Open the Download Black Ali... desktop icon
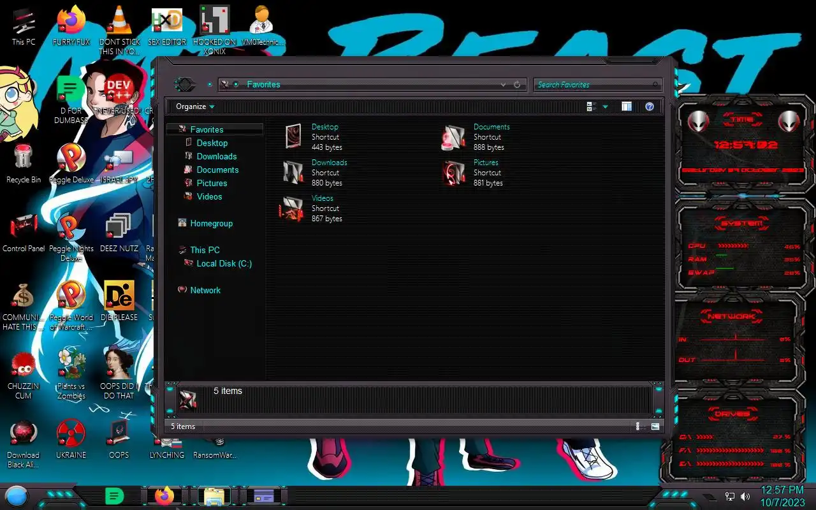 coord(24,444)
